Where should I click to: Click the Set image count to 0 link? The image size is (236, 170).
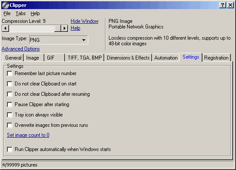[28, 135]
